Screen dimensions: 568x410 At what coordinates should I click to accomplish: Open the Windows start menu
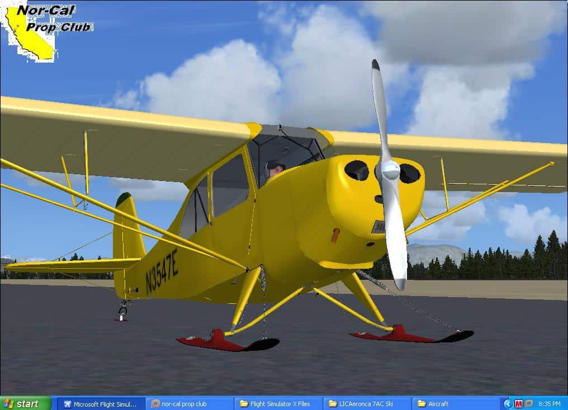(x=25, y=403)
